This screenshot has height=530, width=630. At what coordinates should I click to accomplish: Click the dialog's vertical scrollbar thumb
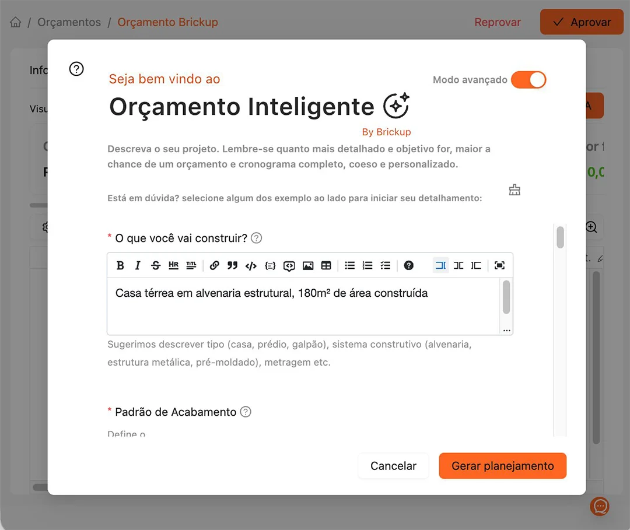tap(560, 237)
